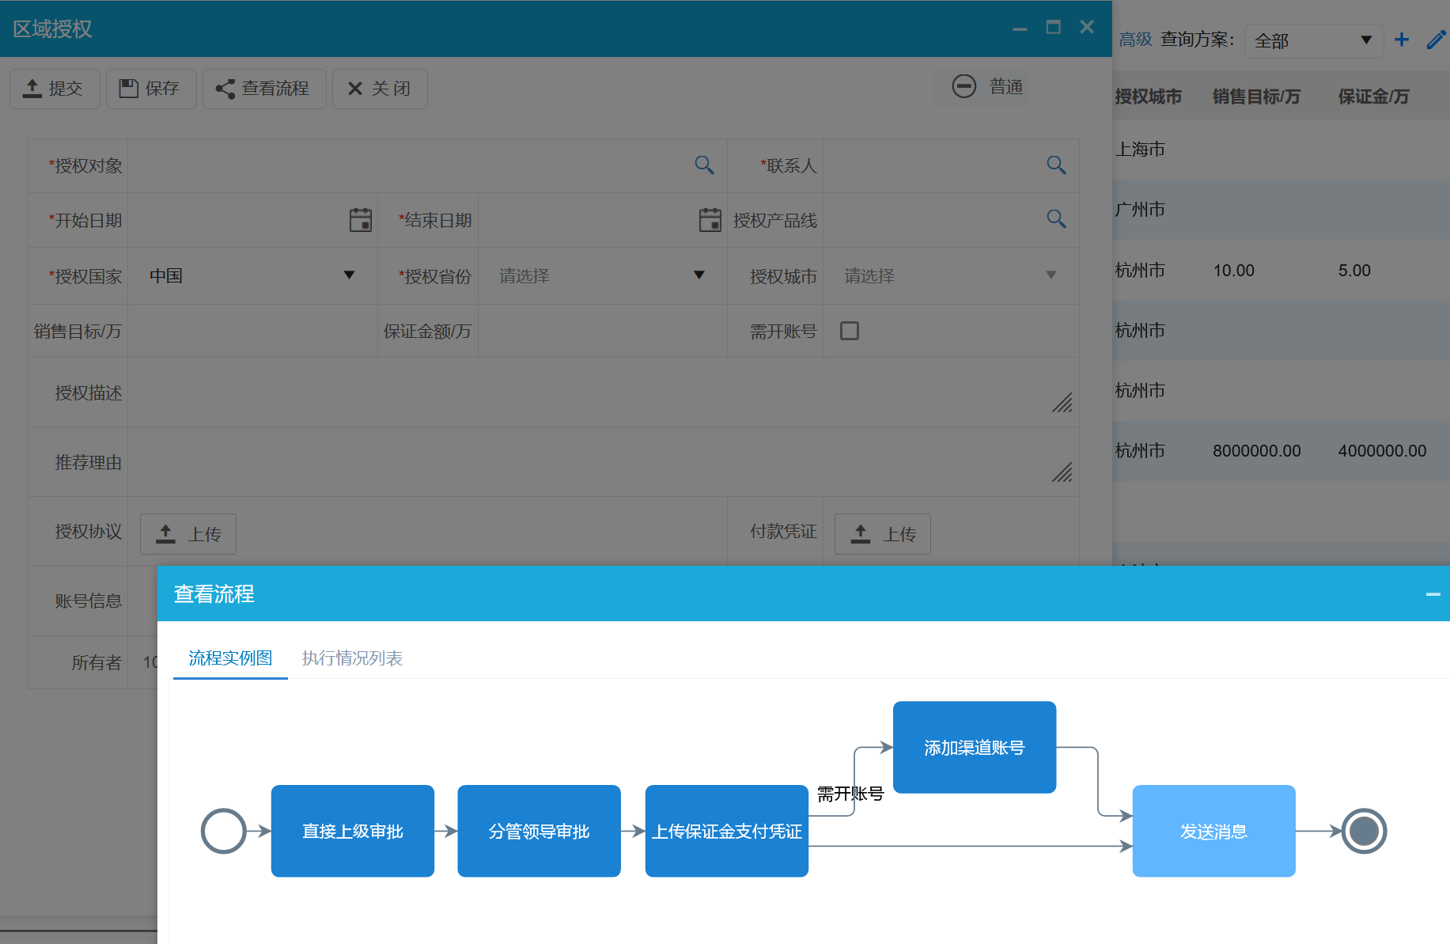Click the 授权产品线 search icon
Image resolution: width=1450 pixels, height=944 pixels.
click(1056, 218)
